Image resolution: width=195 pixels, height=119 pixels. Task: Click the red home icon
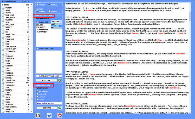pos(60,115)
